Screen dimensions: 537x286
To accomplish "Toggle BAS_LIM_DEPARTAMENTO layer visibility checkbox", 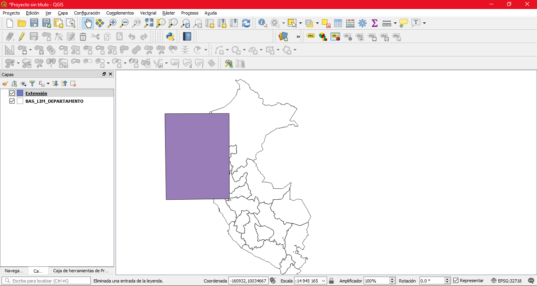I will point(12,101).
